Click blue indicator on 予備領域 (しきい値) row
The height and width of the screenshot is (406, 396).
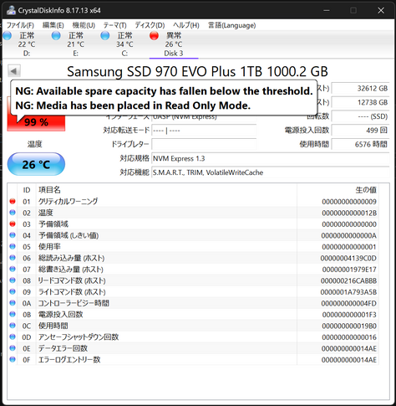13,235
